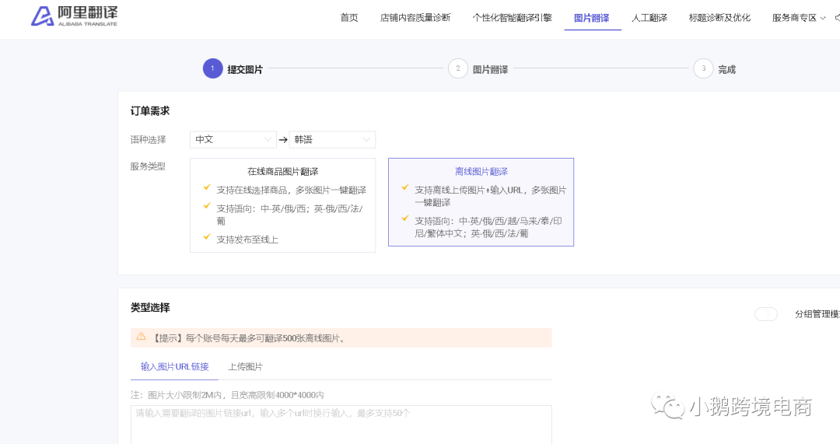Click the 类型选择 section heading
The image size is (840, 444).
tap(150, 307)
